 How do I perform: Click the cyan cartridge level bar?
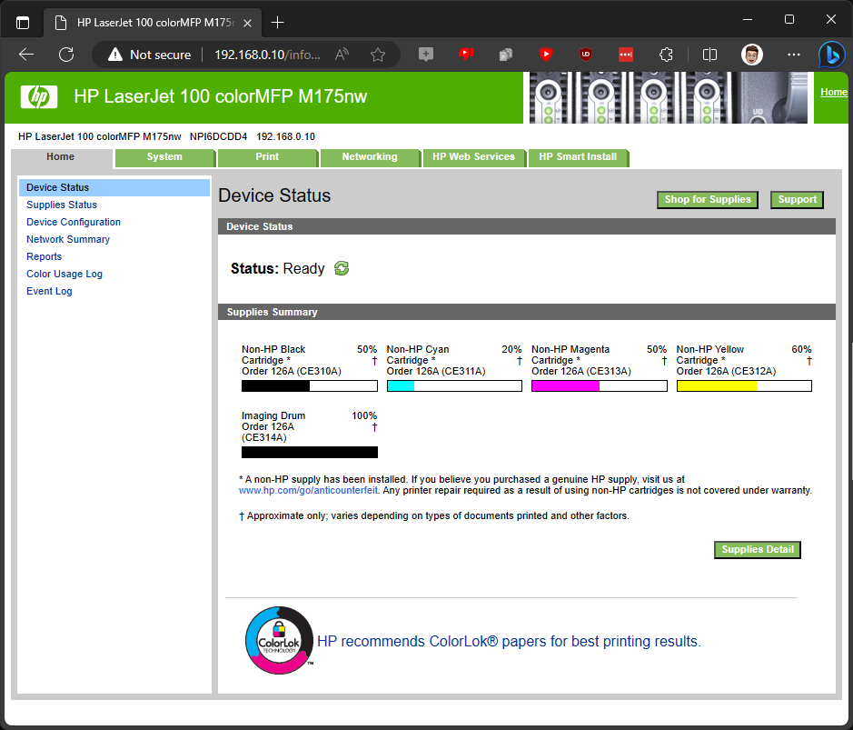coord(454,386)
